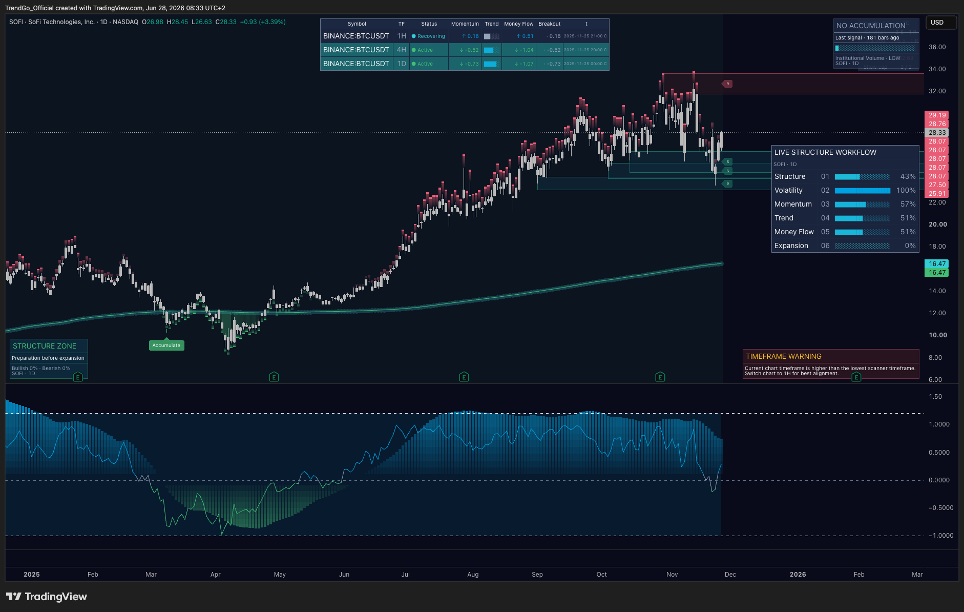Click the red price label 25.91
The height and width of the screenshot is (612, 964).
937,194
